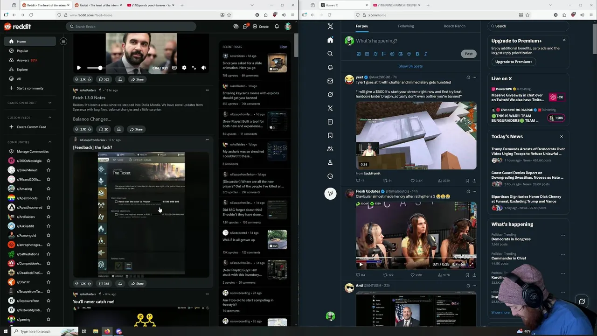Open options for Democrats in Congress trend
This screenshot has height=336, width=597.
click(x=563, y=235)
